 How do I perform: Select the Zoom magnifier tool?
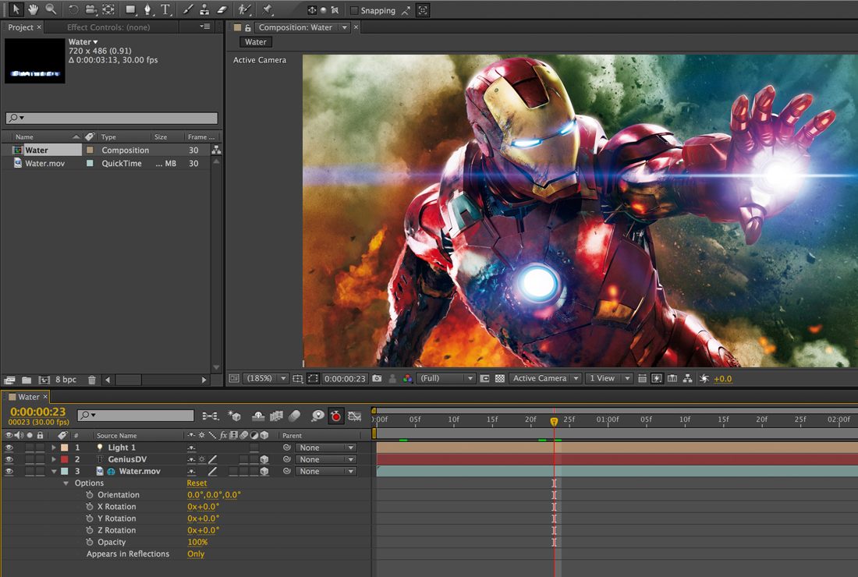[51, 9]
